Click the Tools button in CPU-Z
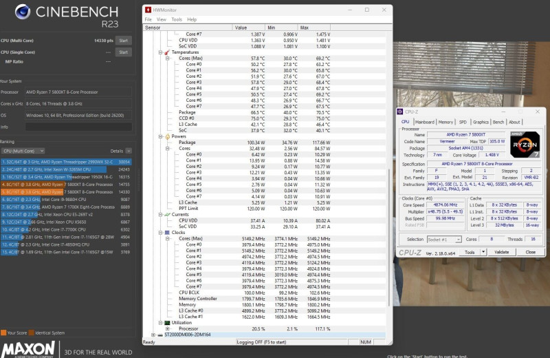The width and height of the screenshot is (550, 358). click(470, 252)
